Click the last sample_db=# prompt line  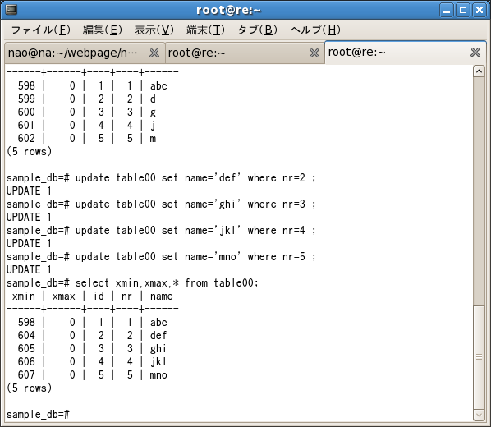pyautogui.click(x=38, y=415)
